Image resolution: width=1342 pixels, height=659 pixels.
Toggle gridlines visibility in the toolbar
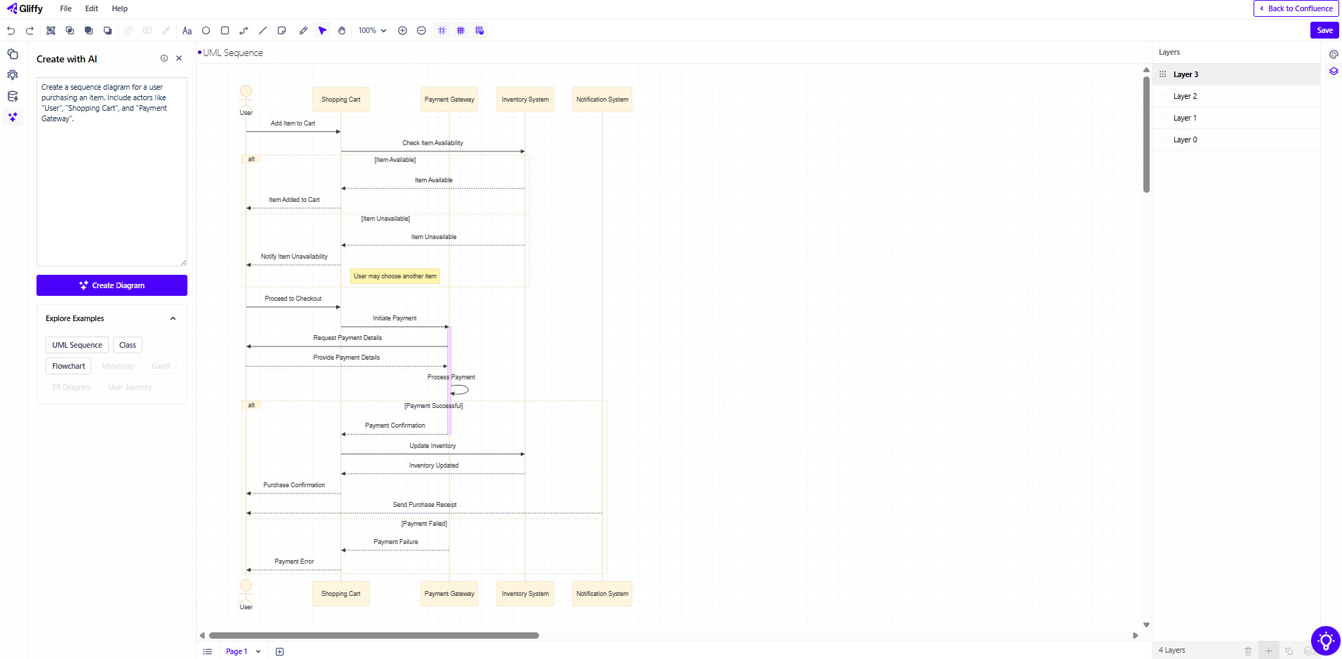(x=461, y=30)
